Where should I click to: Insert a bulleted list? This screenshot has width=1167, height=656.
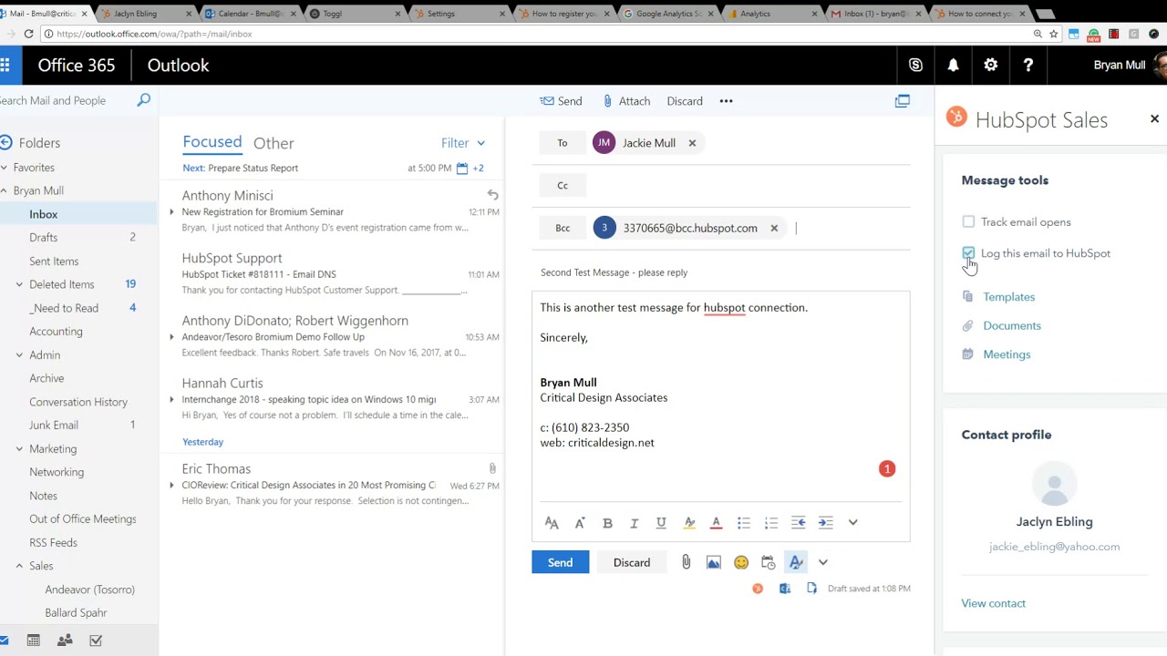click(x=744, y=523)
